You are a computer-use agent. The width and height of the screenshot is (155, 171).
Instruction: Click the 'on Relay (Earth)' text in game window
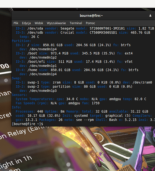tap(24, 133)
